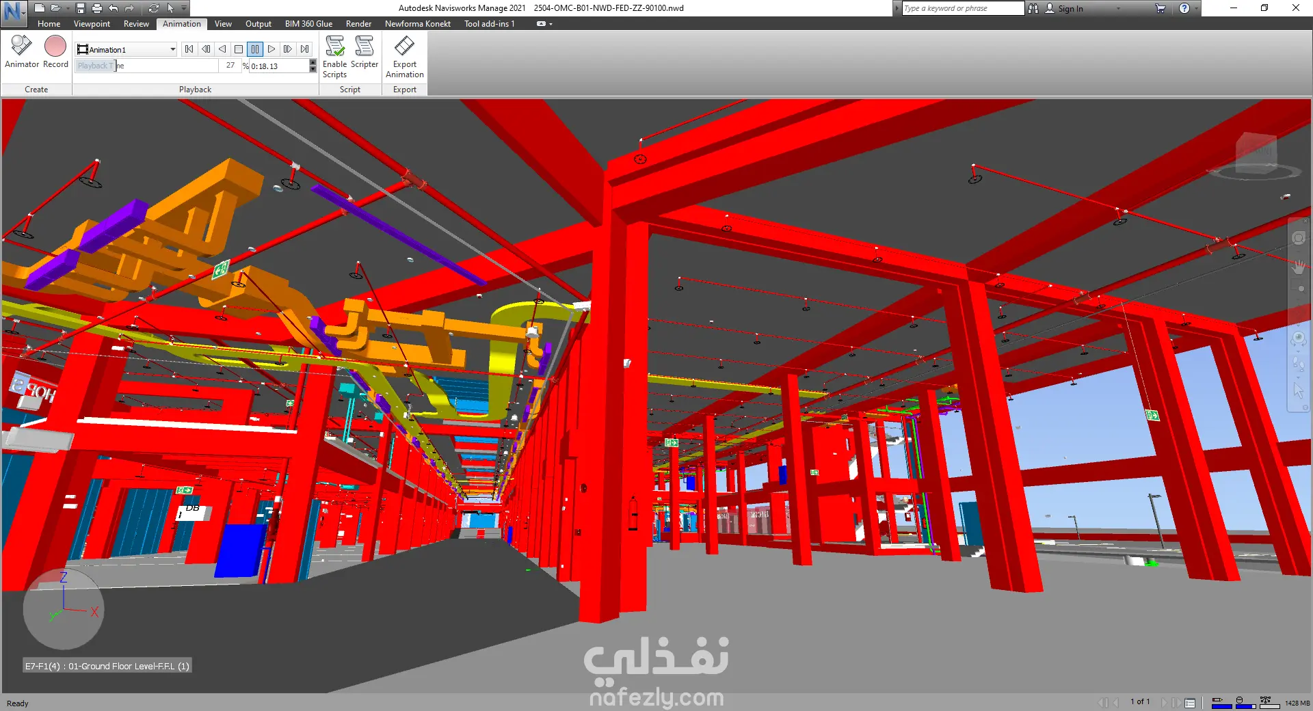Select the Walk tool in navigation bar
Screen dimensions: 1313x711
[x=1299, y=364]
